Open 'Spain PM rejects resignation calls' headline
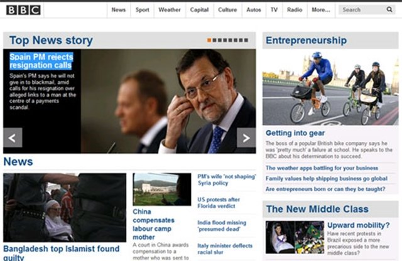This screenshot has width=402, height=261. (41, 61)
